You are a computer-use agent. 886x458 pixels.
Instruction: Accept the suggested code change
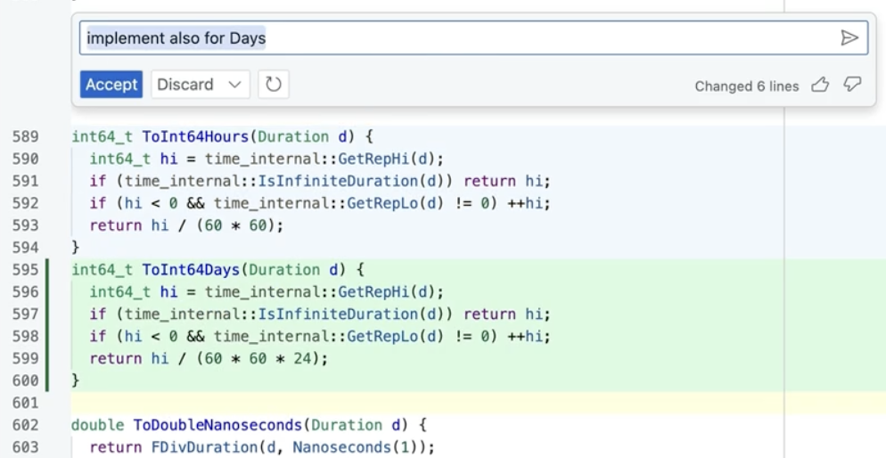click(111, 85)
